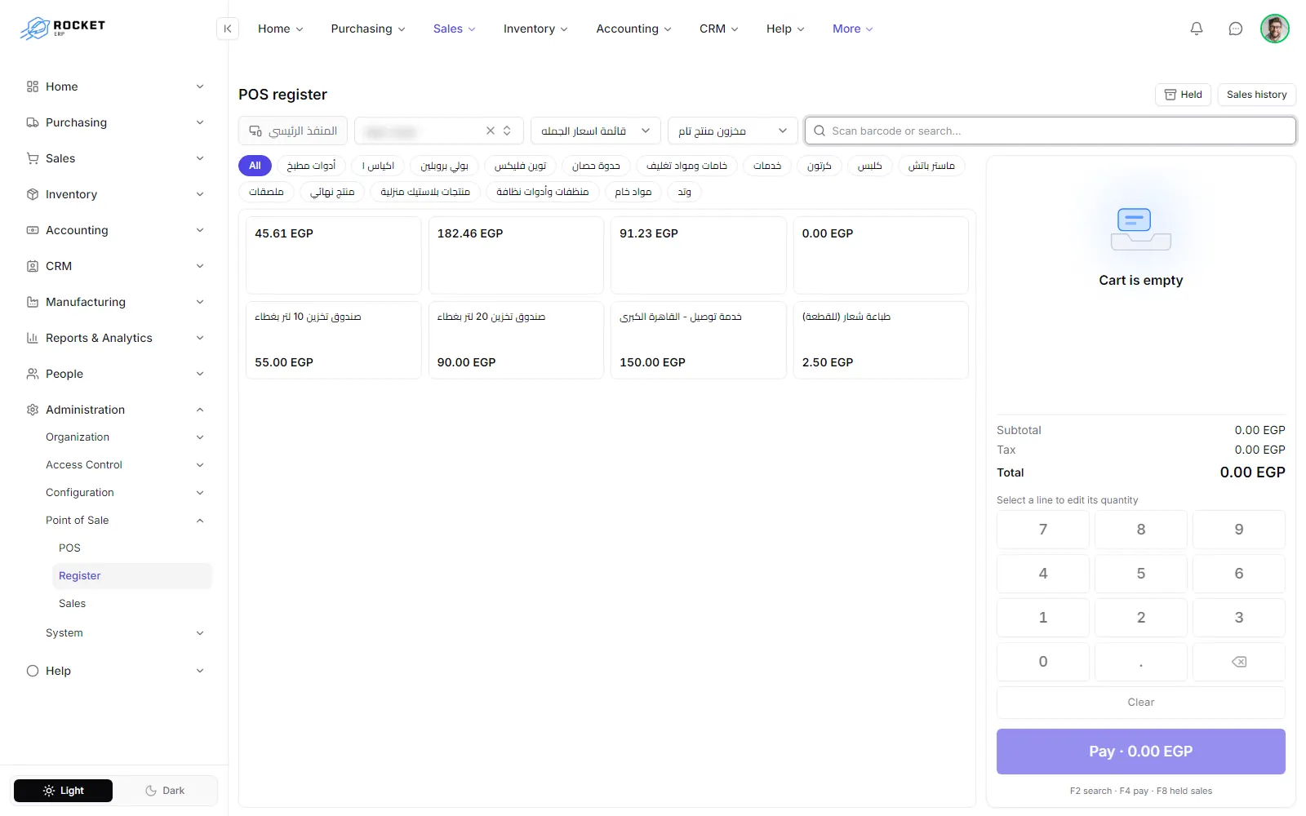The height and width of the screenshot is (816, 1306).
Task: Open the قائمة اسعار الجمله price list dropdown
Action: pyautogui.click(x=596, y=131)
